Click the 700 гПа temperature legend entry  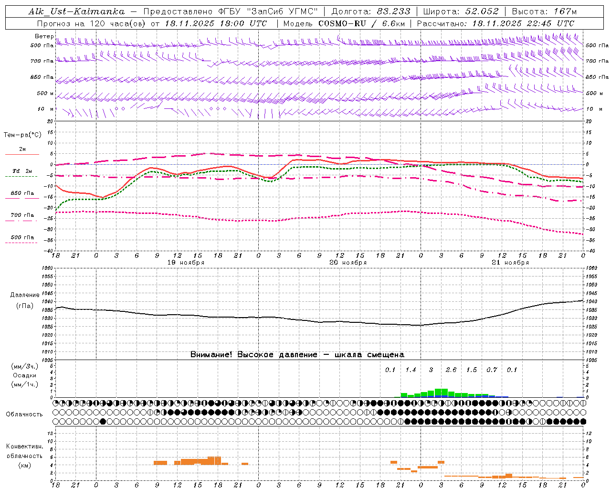tap(22, 215)
